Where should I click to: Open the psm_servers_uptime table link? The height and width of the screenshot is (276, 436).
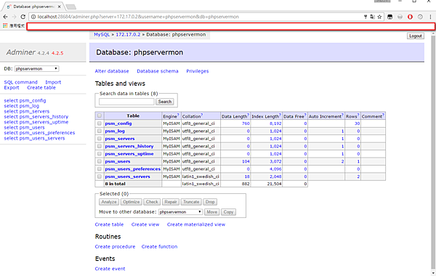[x=129, y=154]
